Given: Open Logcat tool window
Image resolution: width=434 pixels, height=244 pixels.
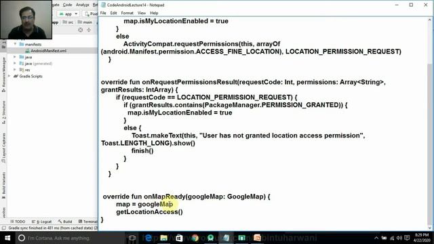Looking at the screenshot, I should [42, 222].
